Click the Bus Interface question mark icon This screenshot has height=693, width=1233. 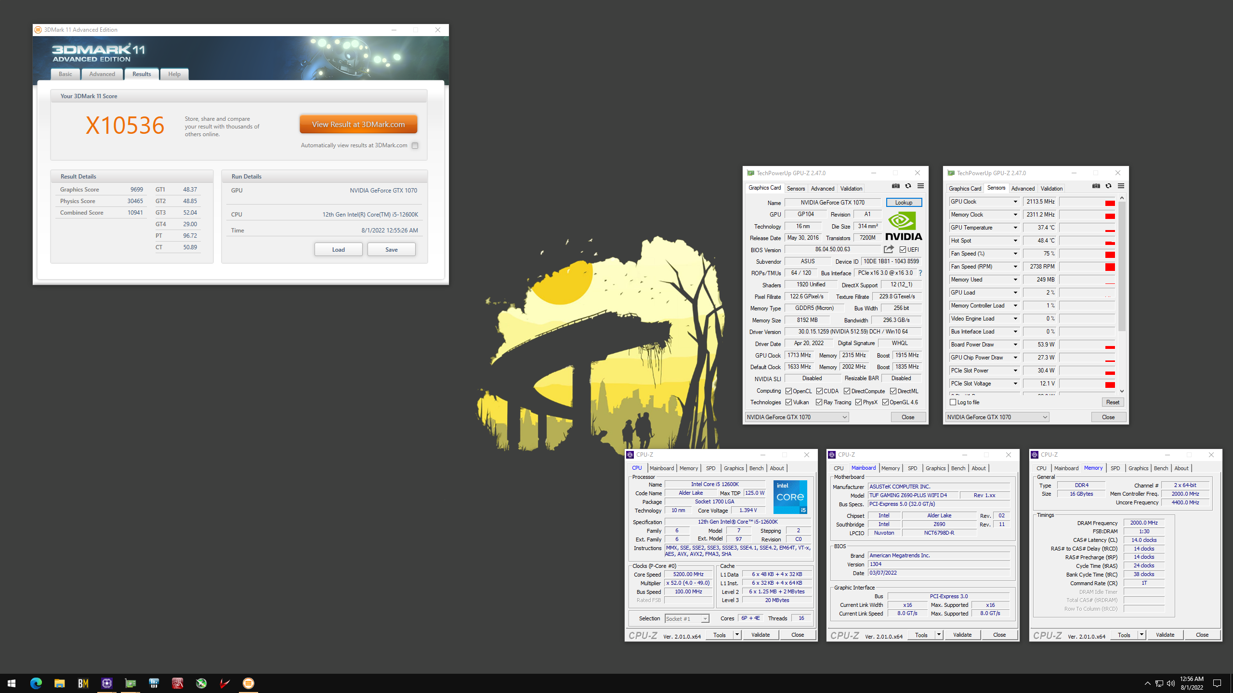tap(920, 273)
